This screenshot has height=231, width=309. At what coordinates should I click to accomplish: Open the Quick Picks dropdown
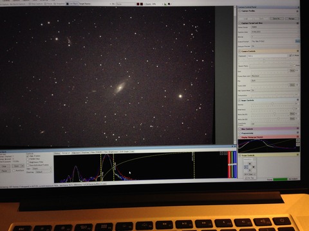click(x=271, y=66)
